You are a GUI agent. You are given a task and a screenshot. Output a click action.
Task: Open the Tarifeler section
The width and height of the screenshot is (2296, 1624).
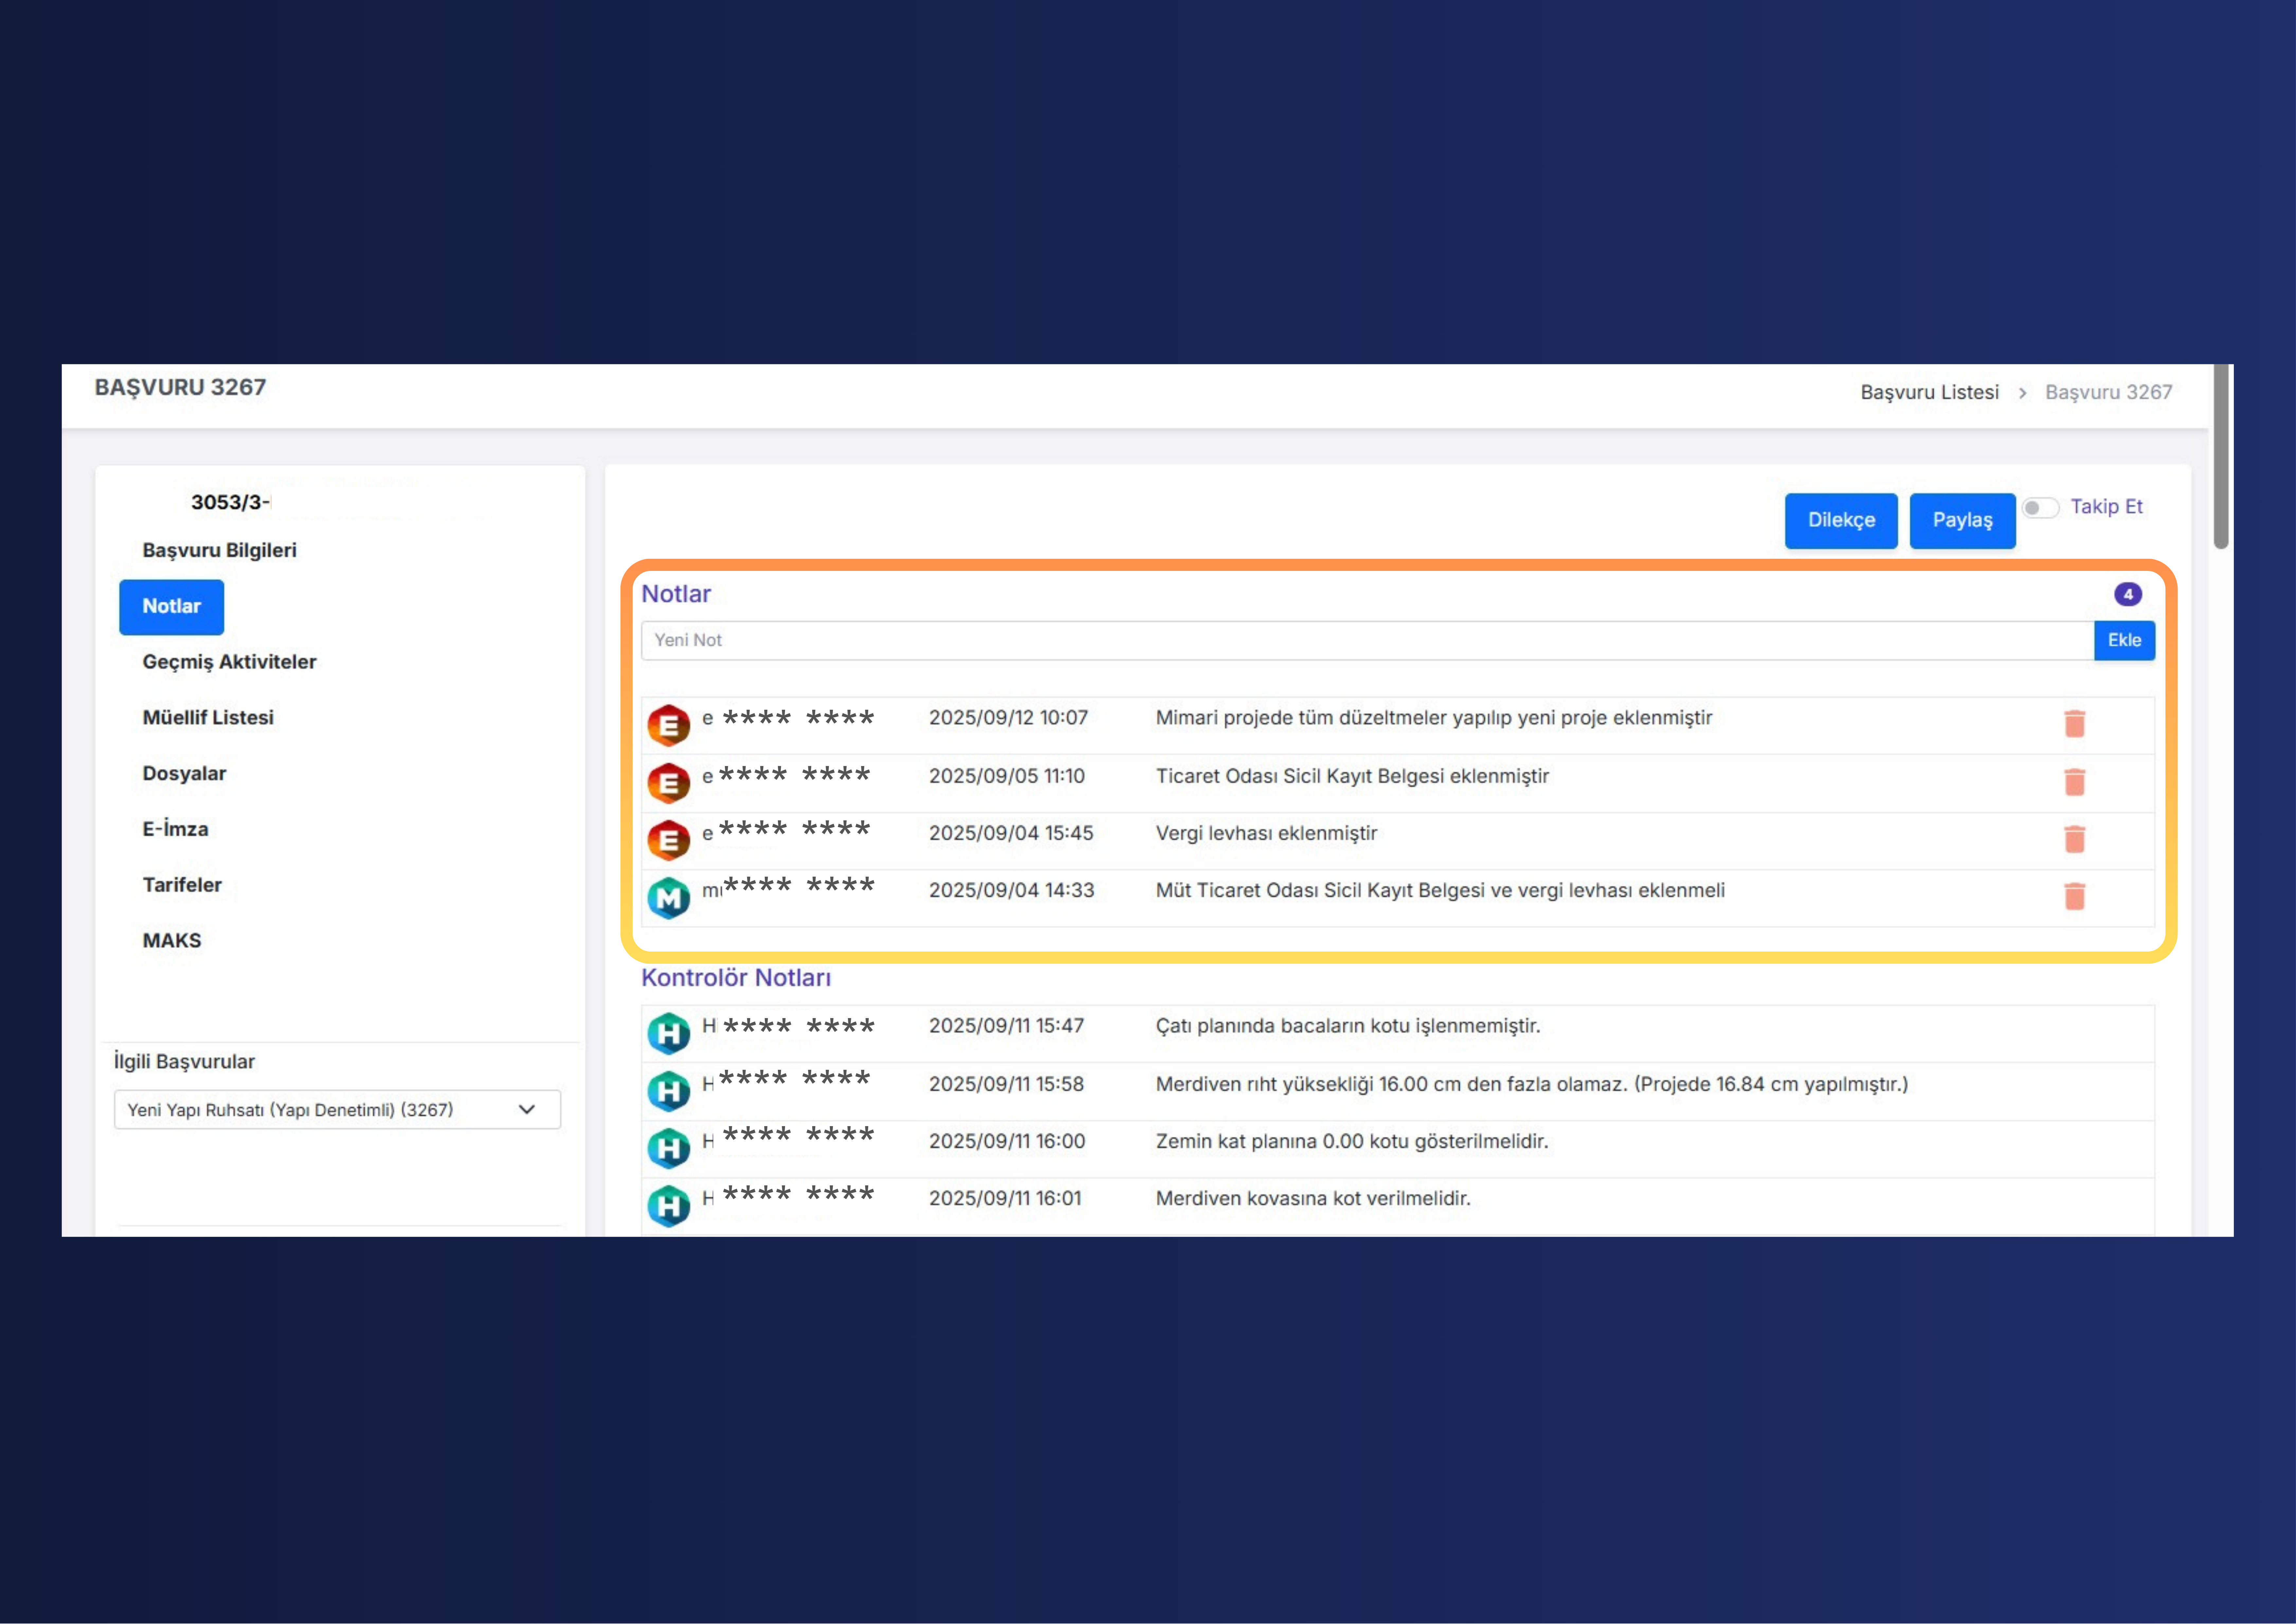pyautogui.click(x=182, y=885)
